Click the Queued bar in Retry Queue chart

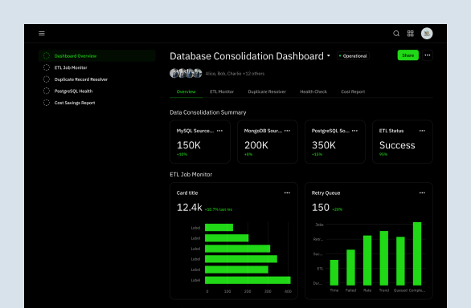point(400,261)
